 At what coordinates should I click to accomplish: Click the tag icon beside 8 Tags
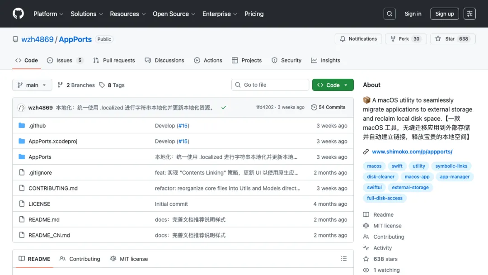click(102, 85)
